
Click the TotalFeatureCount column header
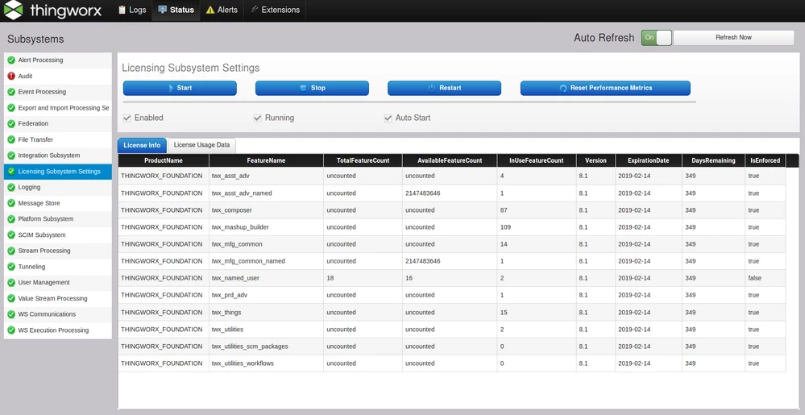pyautogui.click(x=363, y=160)
